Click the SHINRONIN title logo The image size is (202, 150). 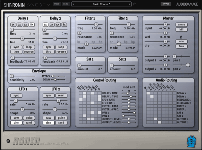pyautogui.click(x=14, y=5)
